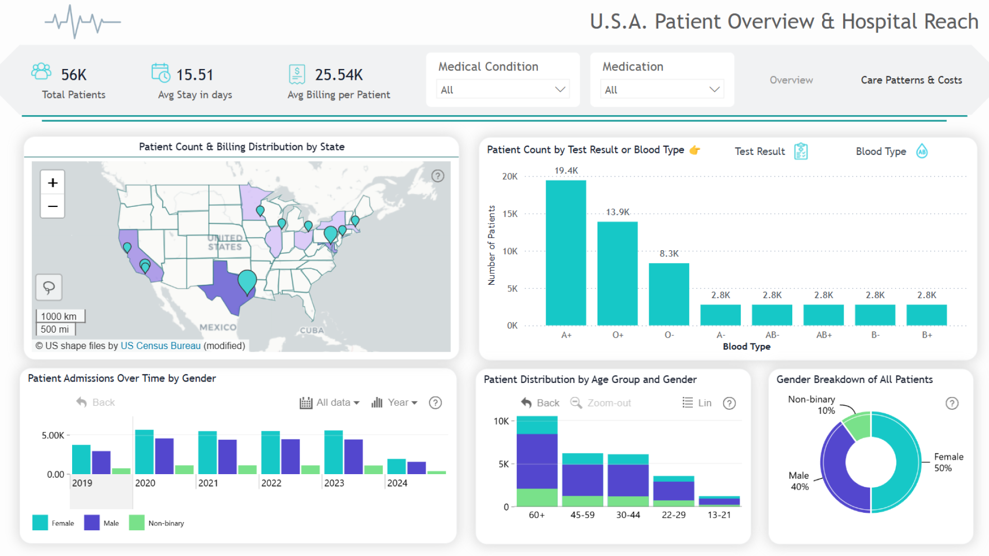The image size is (989, 556).
Task: Switch to Care Patterns & Costs tab
Action: (x=911, y=80)
